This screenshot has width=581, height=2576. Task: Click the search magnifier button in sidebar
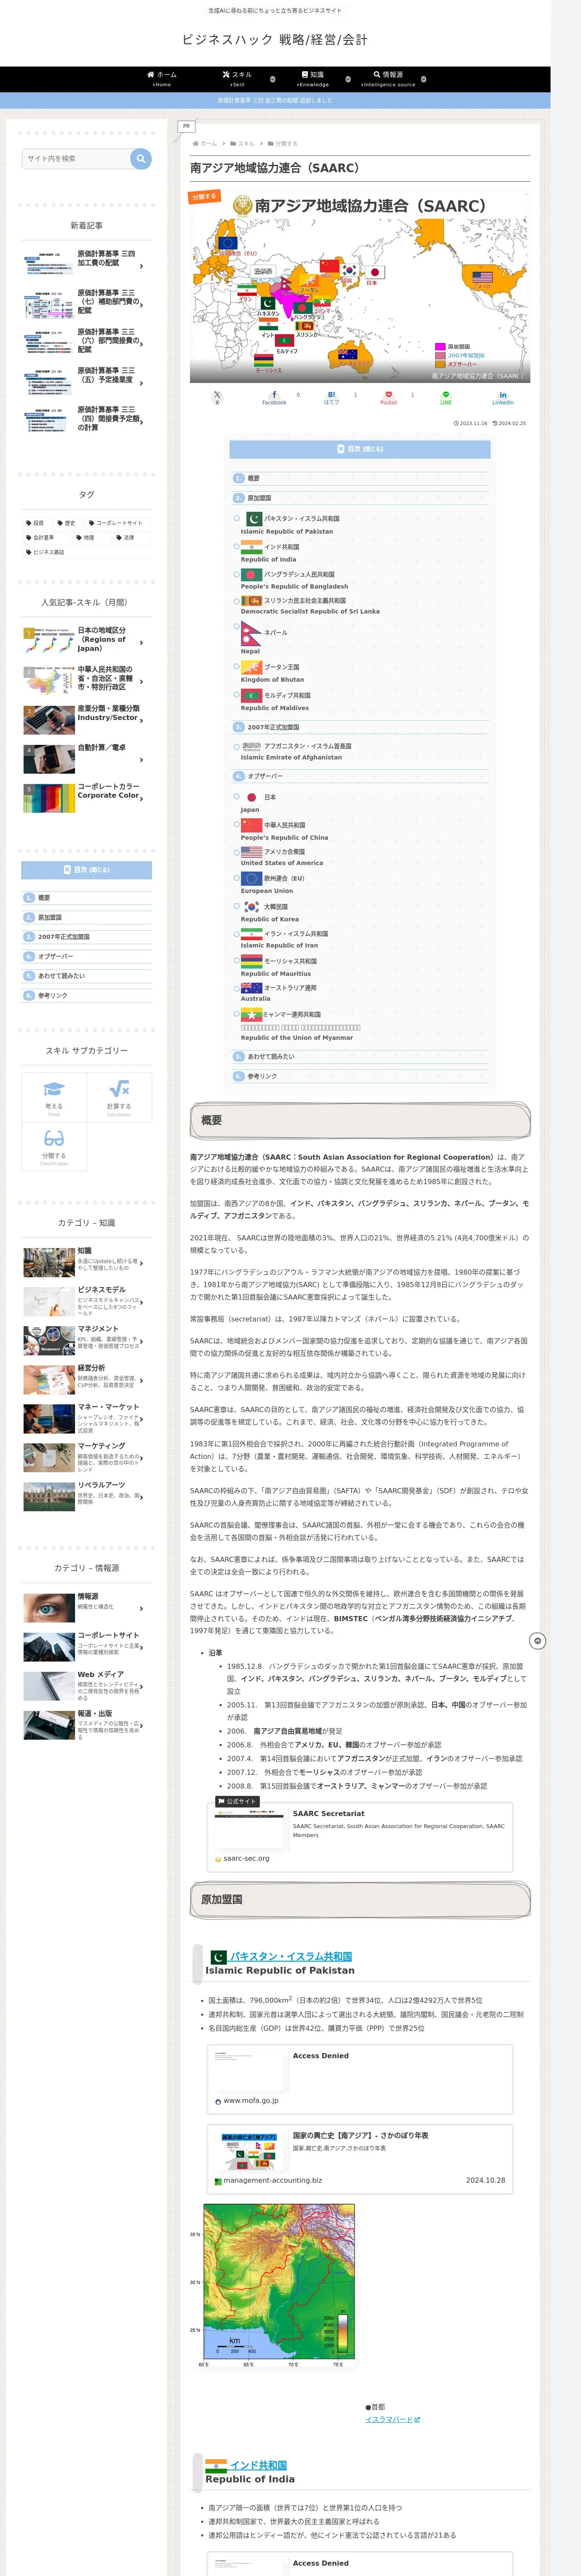coord(141,158)
